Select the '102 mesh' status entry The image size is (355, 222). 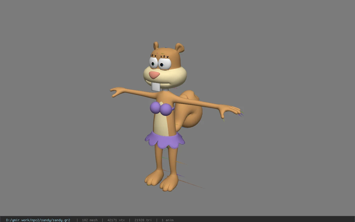(90, 220)
